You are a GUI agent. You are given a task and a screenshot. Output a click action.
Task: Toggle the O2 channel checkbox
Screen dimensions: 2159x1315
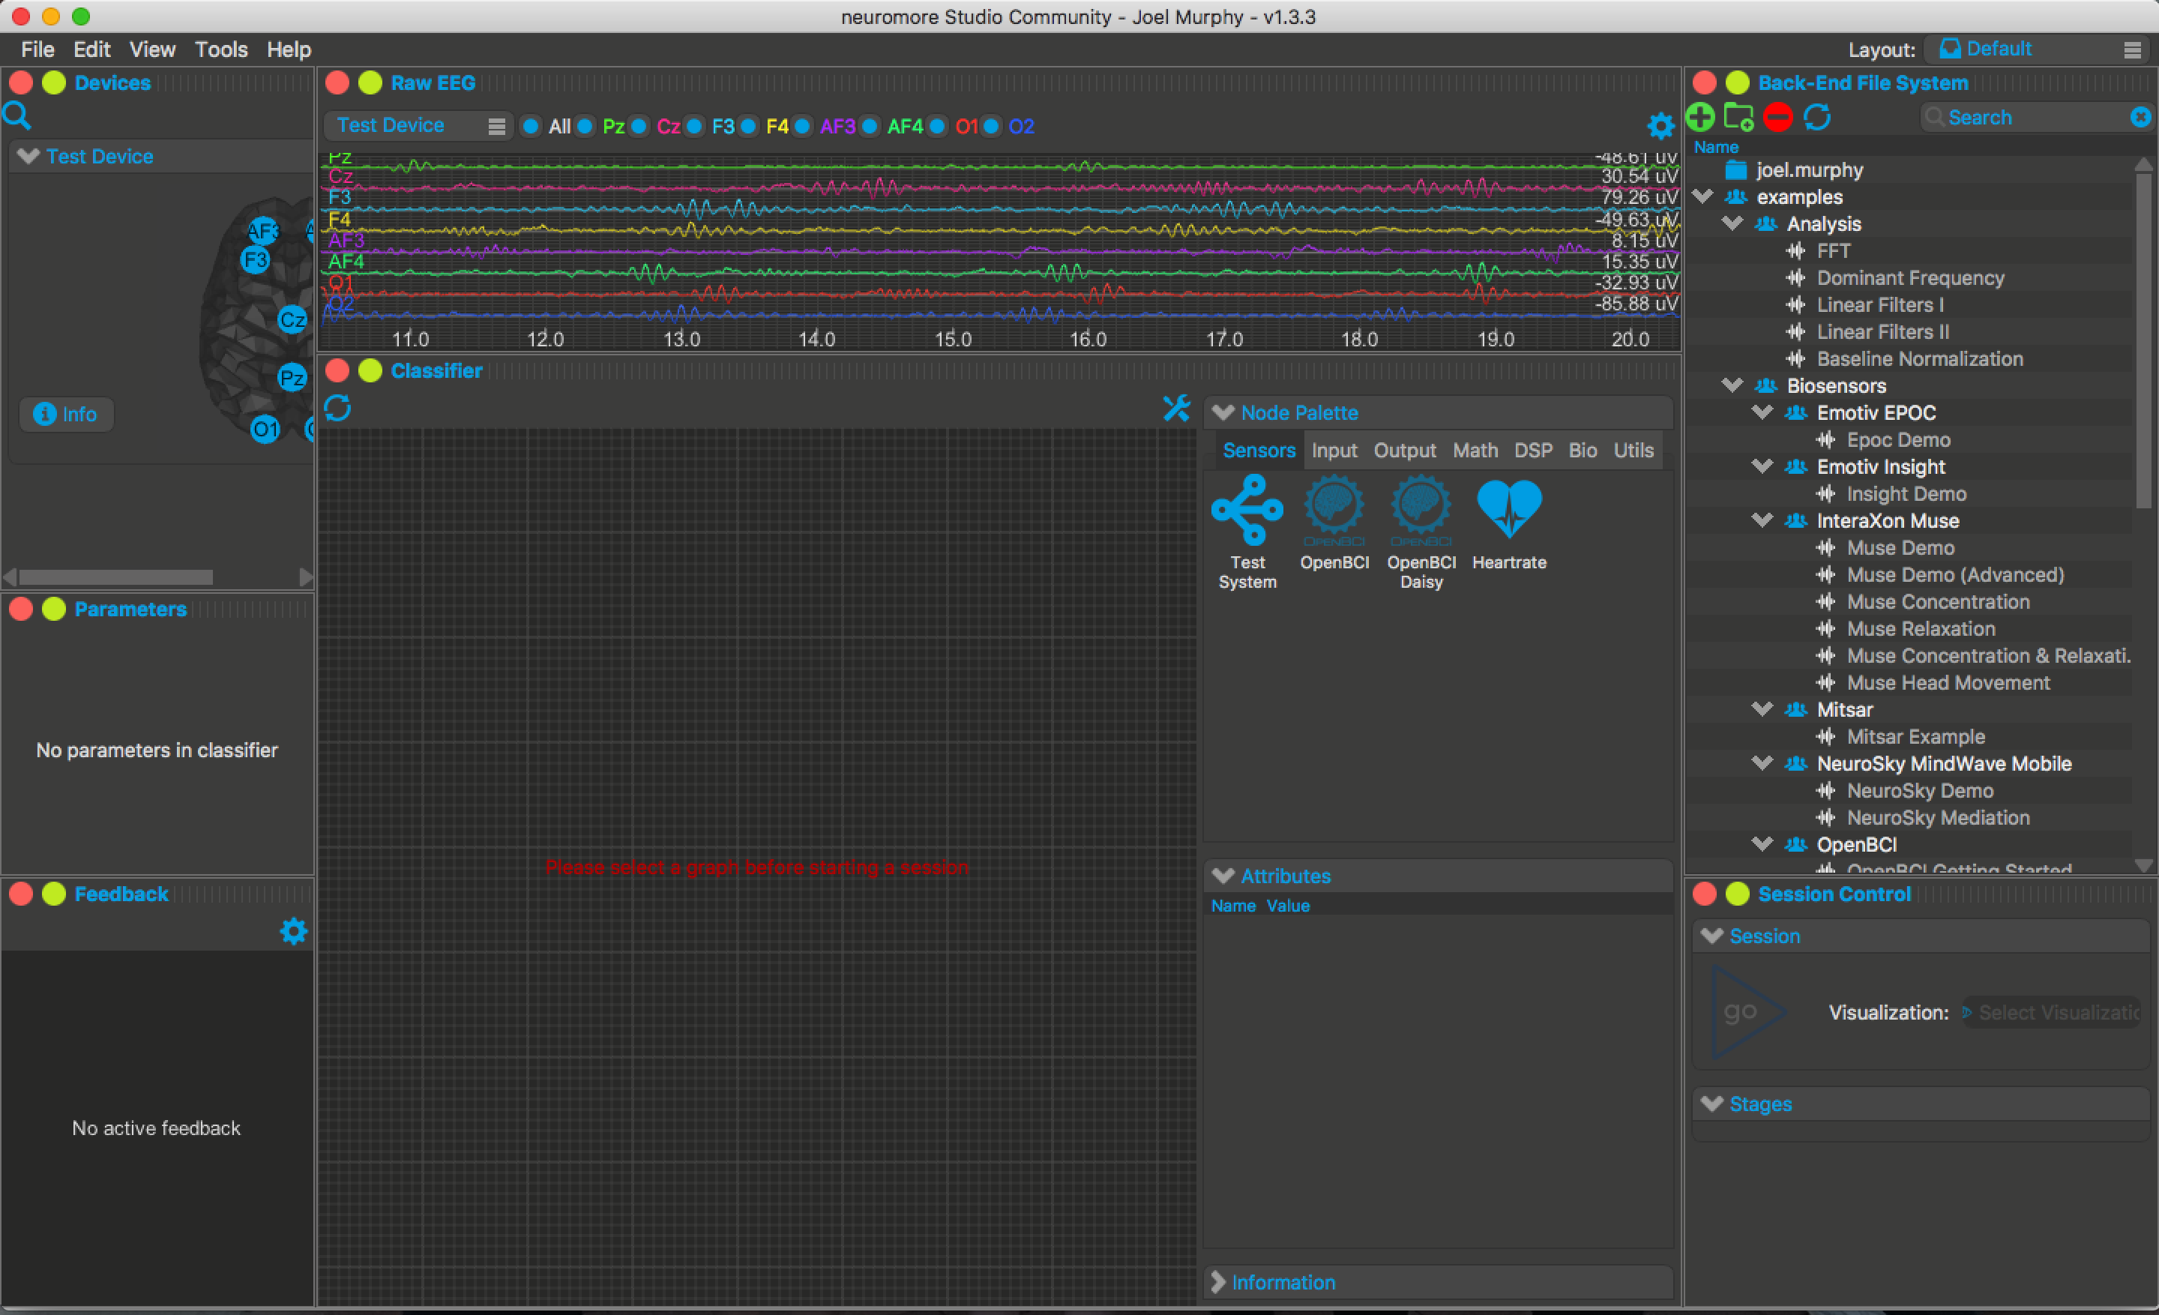pyautogui.click(x=991, y=126)
